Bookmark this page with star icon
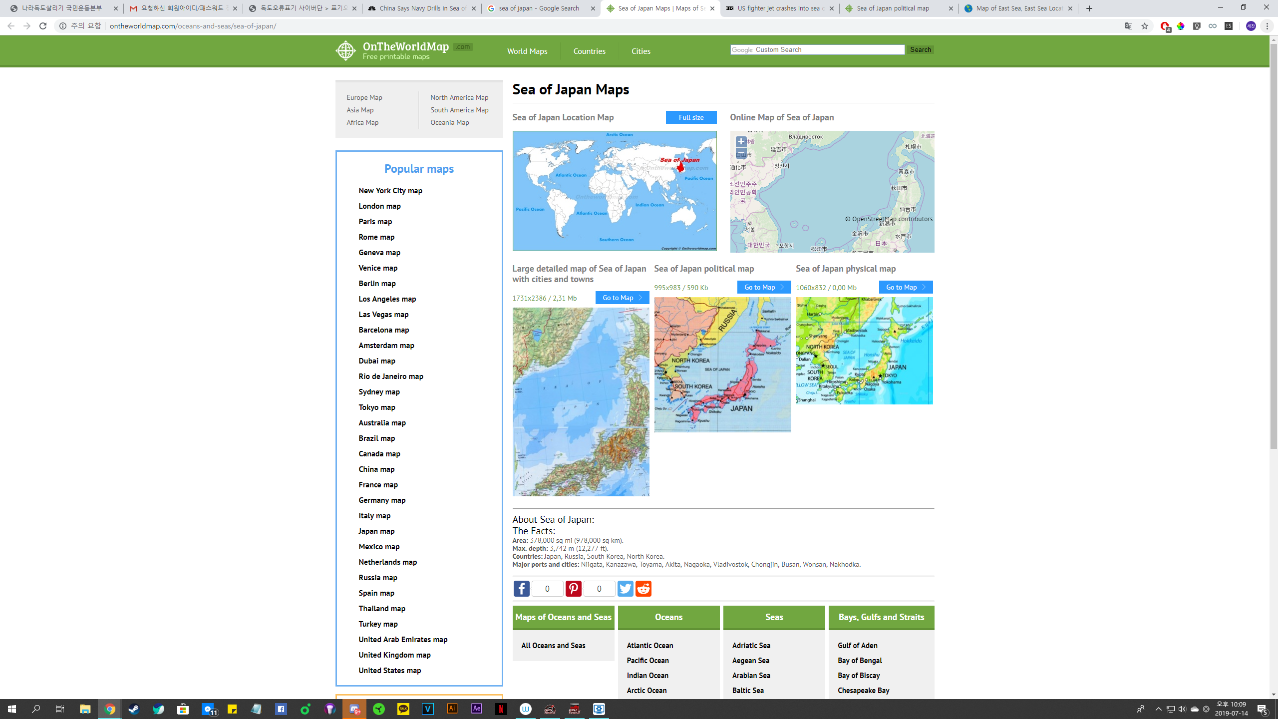 (1145, 26)
